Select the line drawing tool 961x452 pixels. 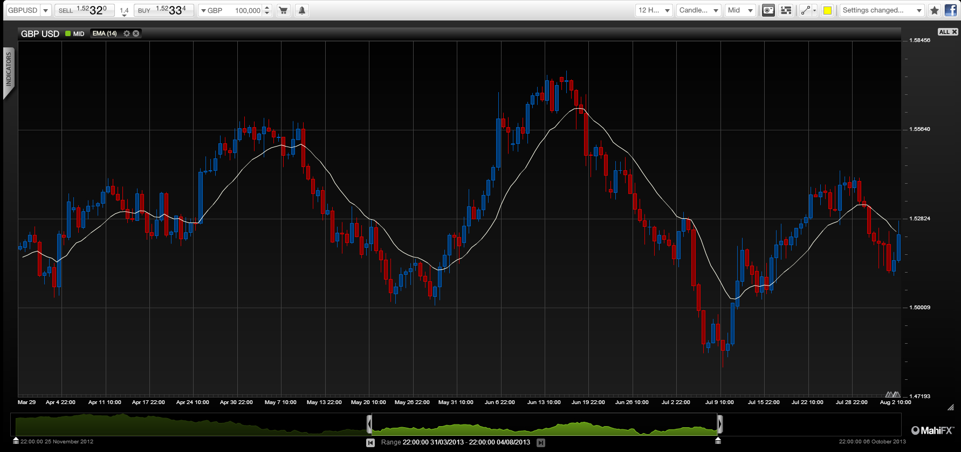(805, 10)
